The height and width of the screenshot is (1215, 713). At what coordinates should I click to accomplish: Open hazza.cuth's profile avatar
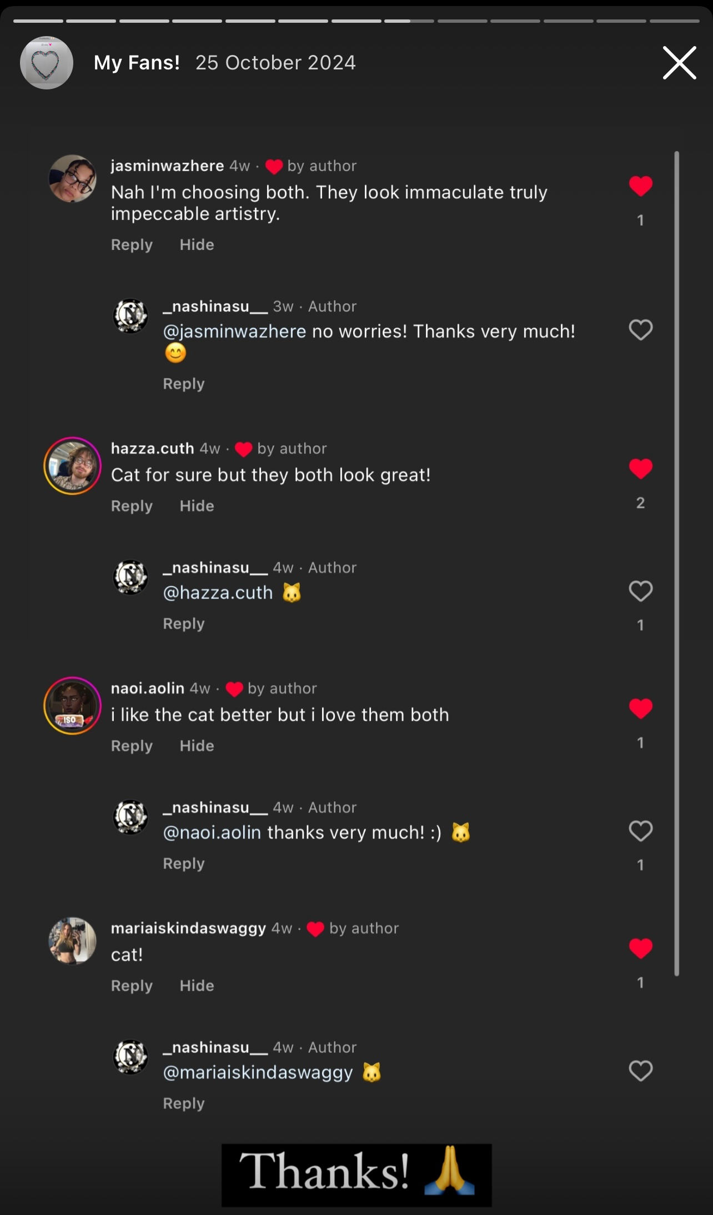tap(73, 466)
